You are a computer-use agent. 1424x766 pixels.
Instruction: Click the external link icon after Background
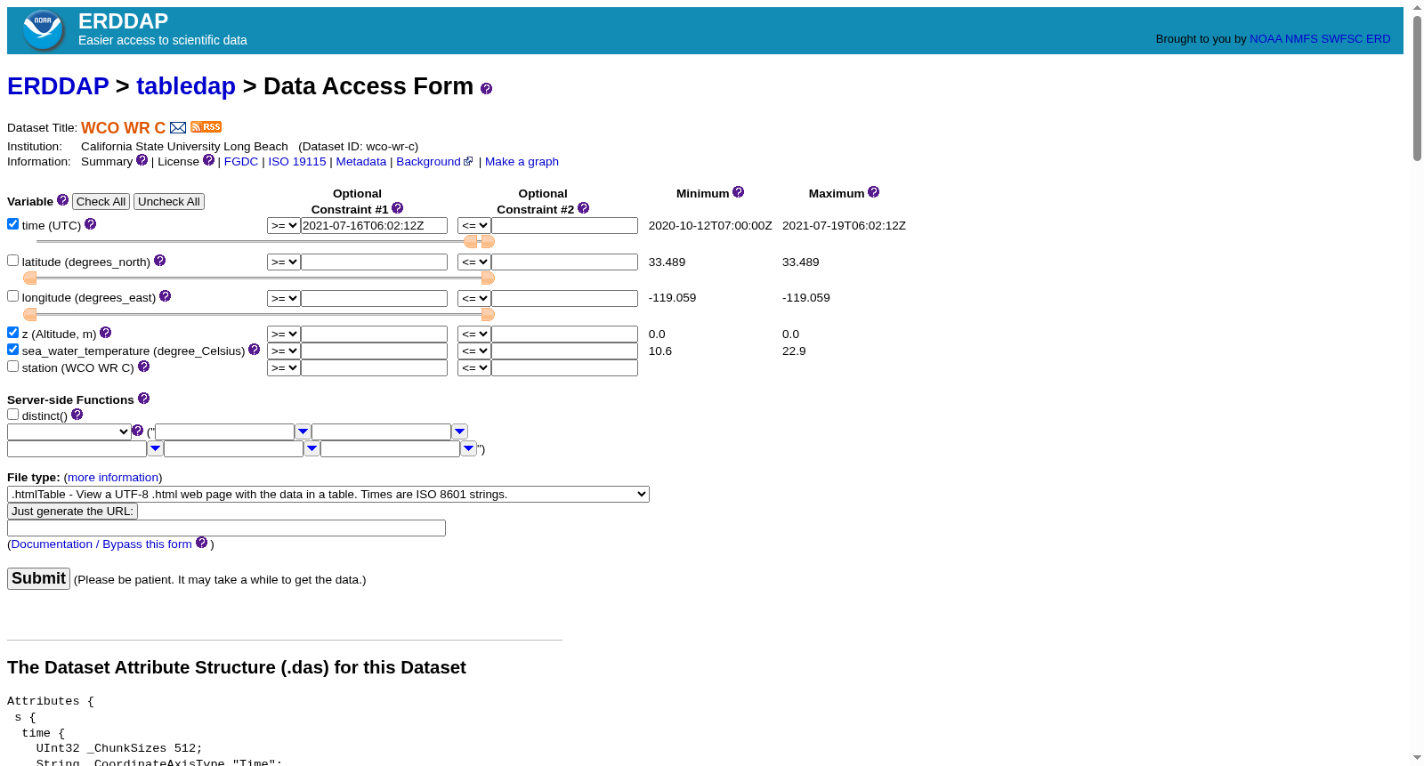(x=468, y=161)
